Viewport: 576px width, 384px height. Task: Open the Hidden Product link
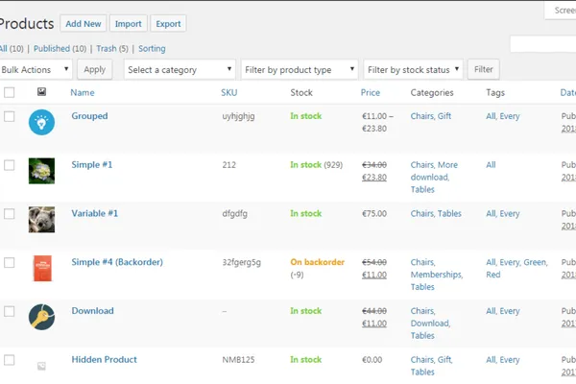[x=105, y=360]
